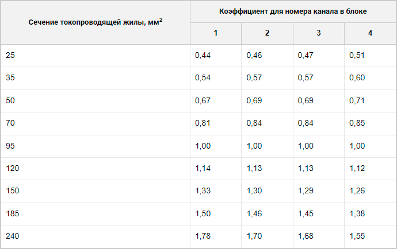Select column header for channel 4
The image size is (397, 249).
[370, 33]
